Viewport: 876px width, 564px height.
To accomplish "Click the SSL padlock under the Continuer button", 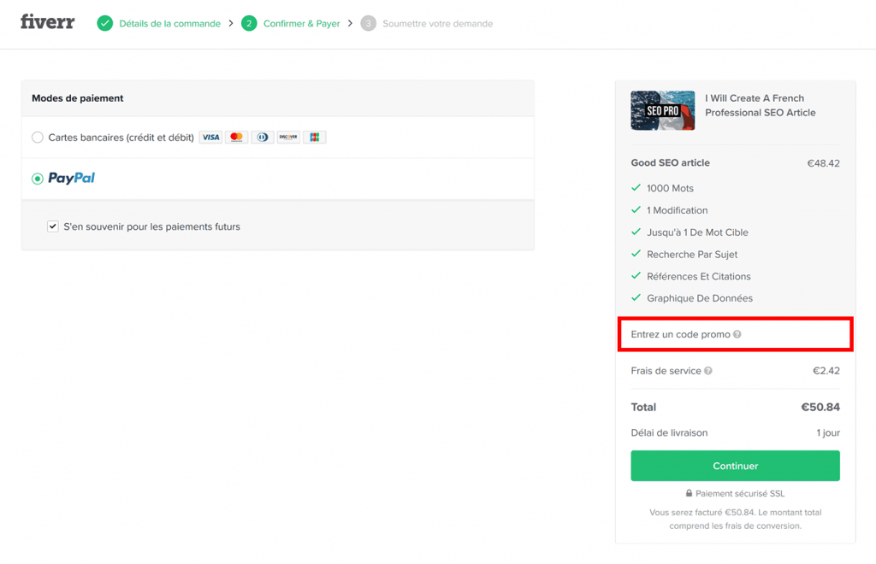I will click(x=690, y=493).
